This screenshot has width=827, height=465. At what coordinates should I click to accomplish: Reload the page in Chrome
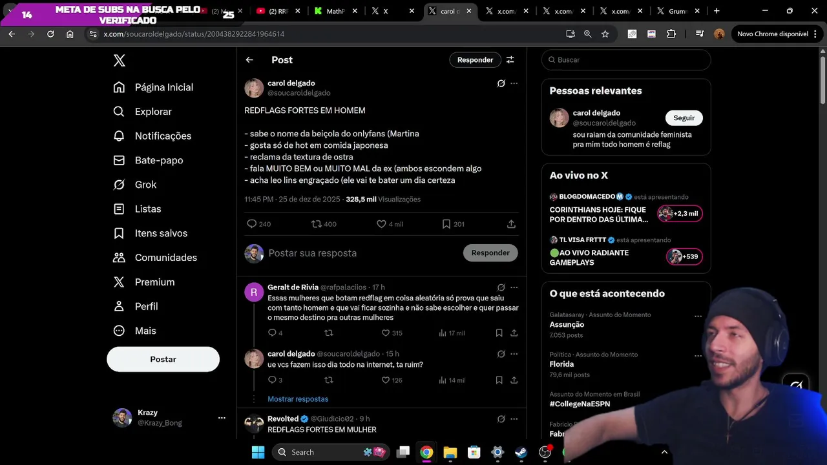[x=50, y=34]
